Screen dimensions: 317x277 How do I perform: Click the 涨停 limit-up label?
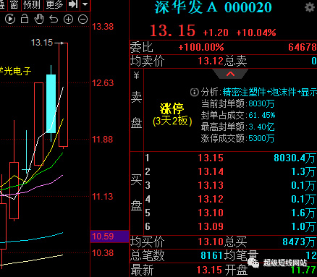tap(172, 108)
